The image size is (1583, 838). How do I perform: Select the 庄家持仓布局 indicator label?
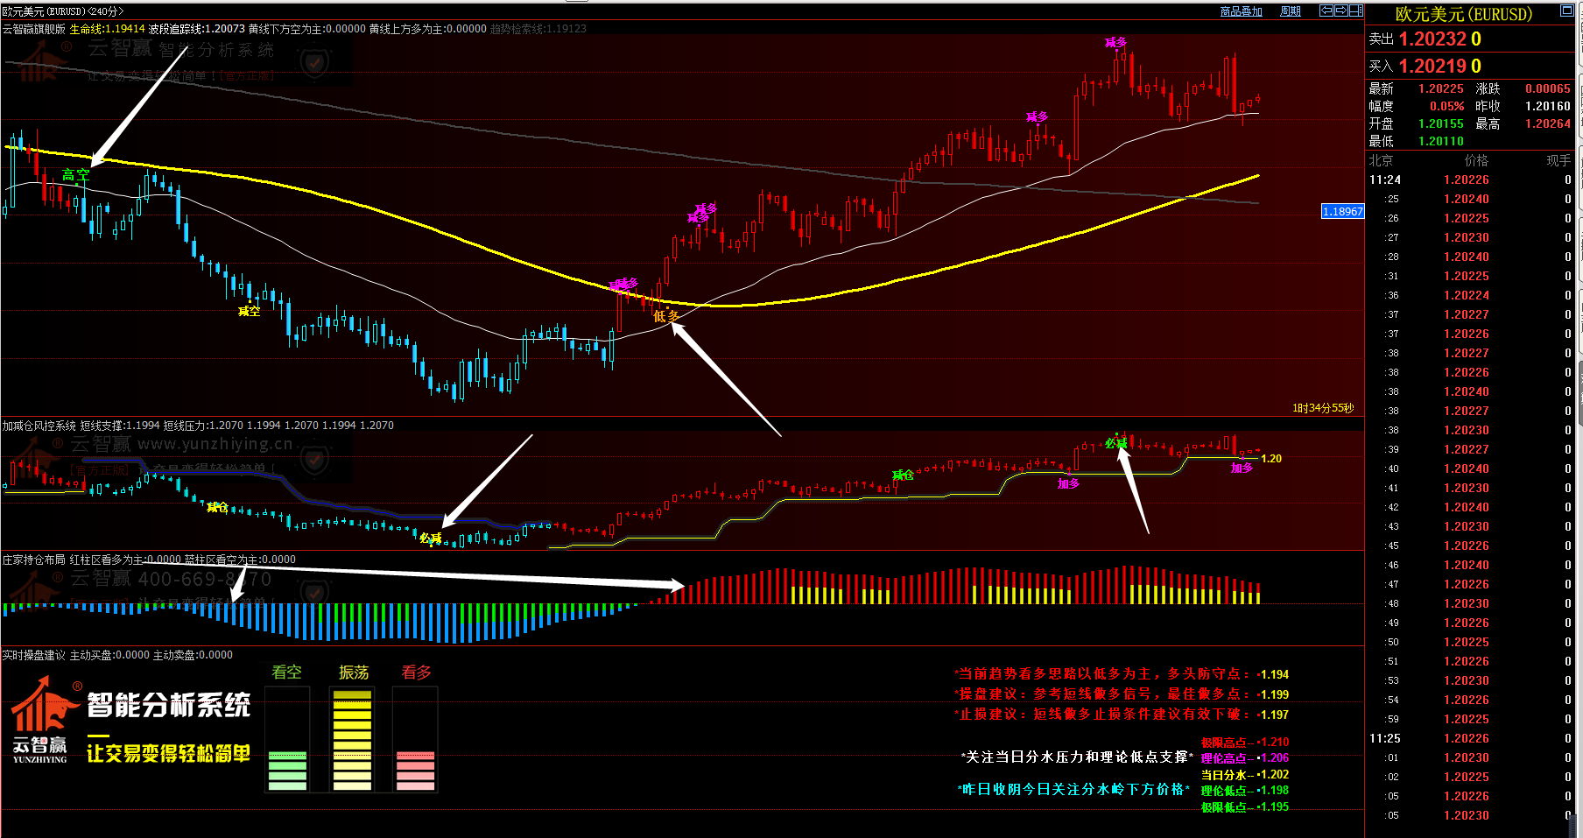(x=34, y=560)
